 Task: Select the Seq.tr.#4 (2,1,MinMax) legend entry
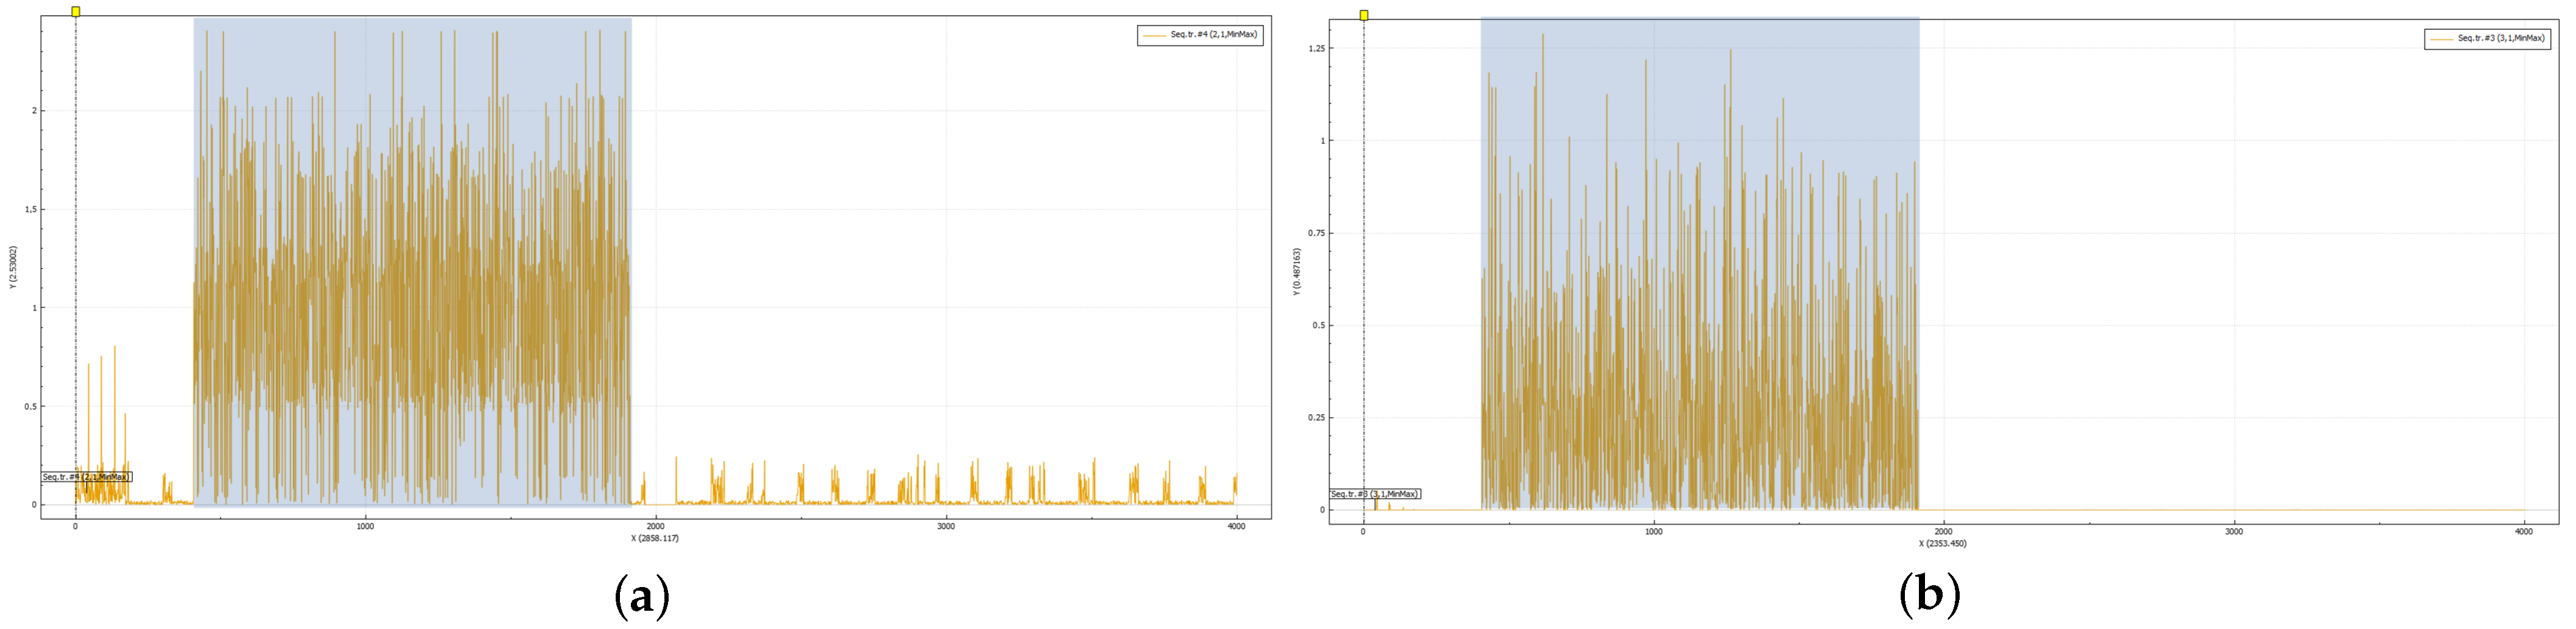[x=1200, y=35]
